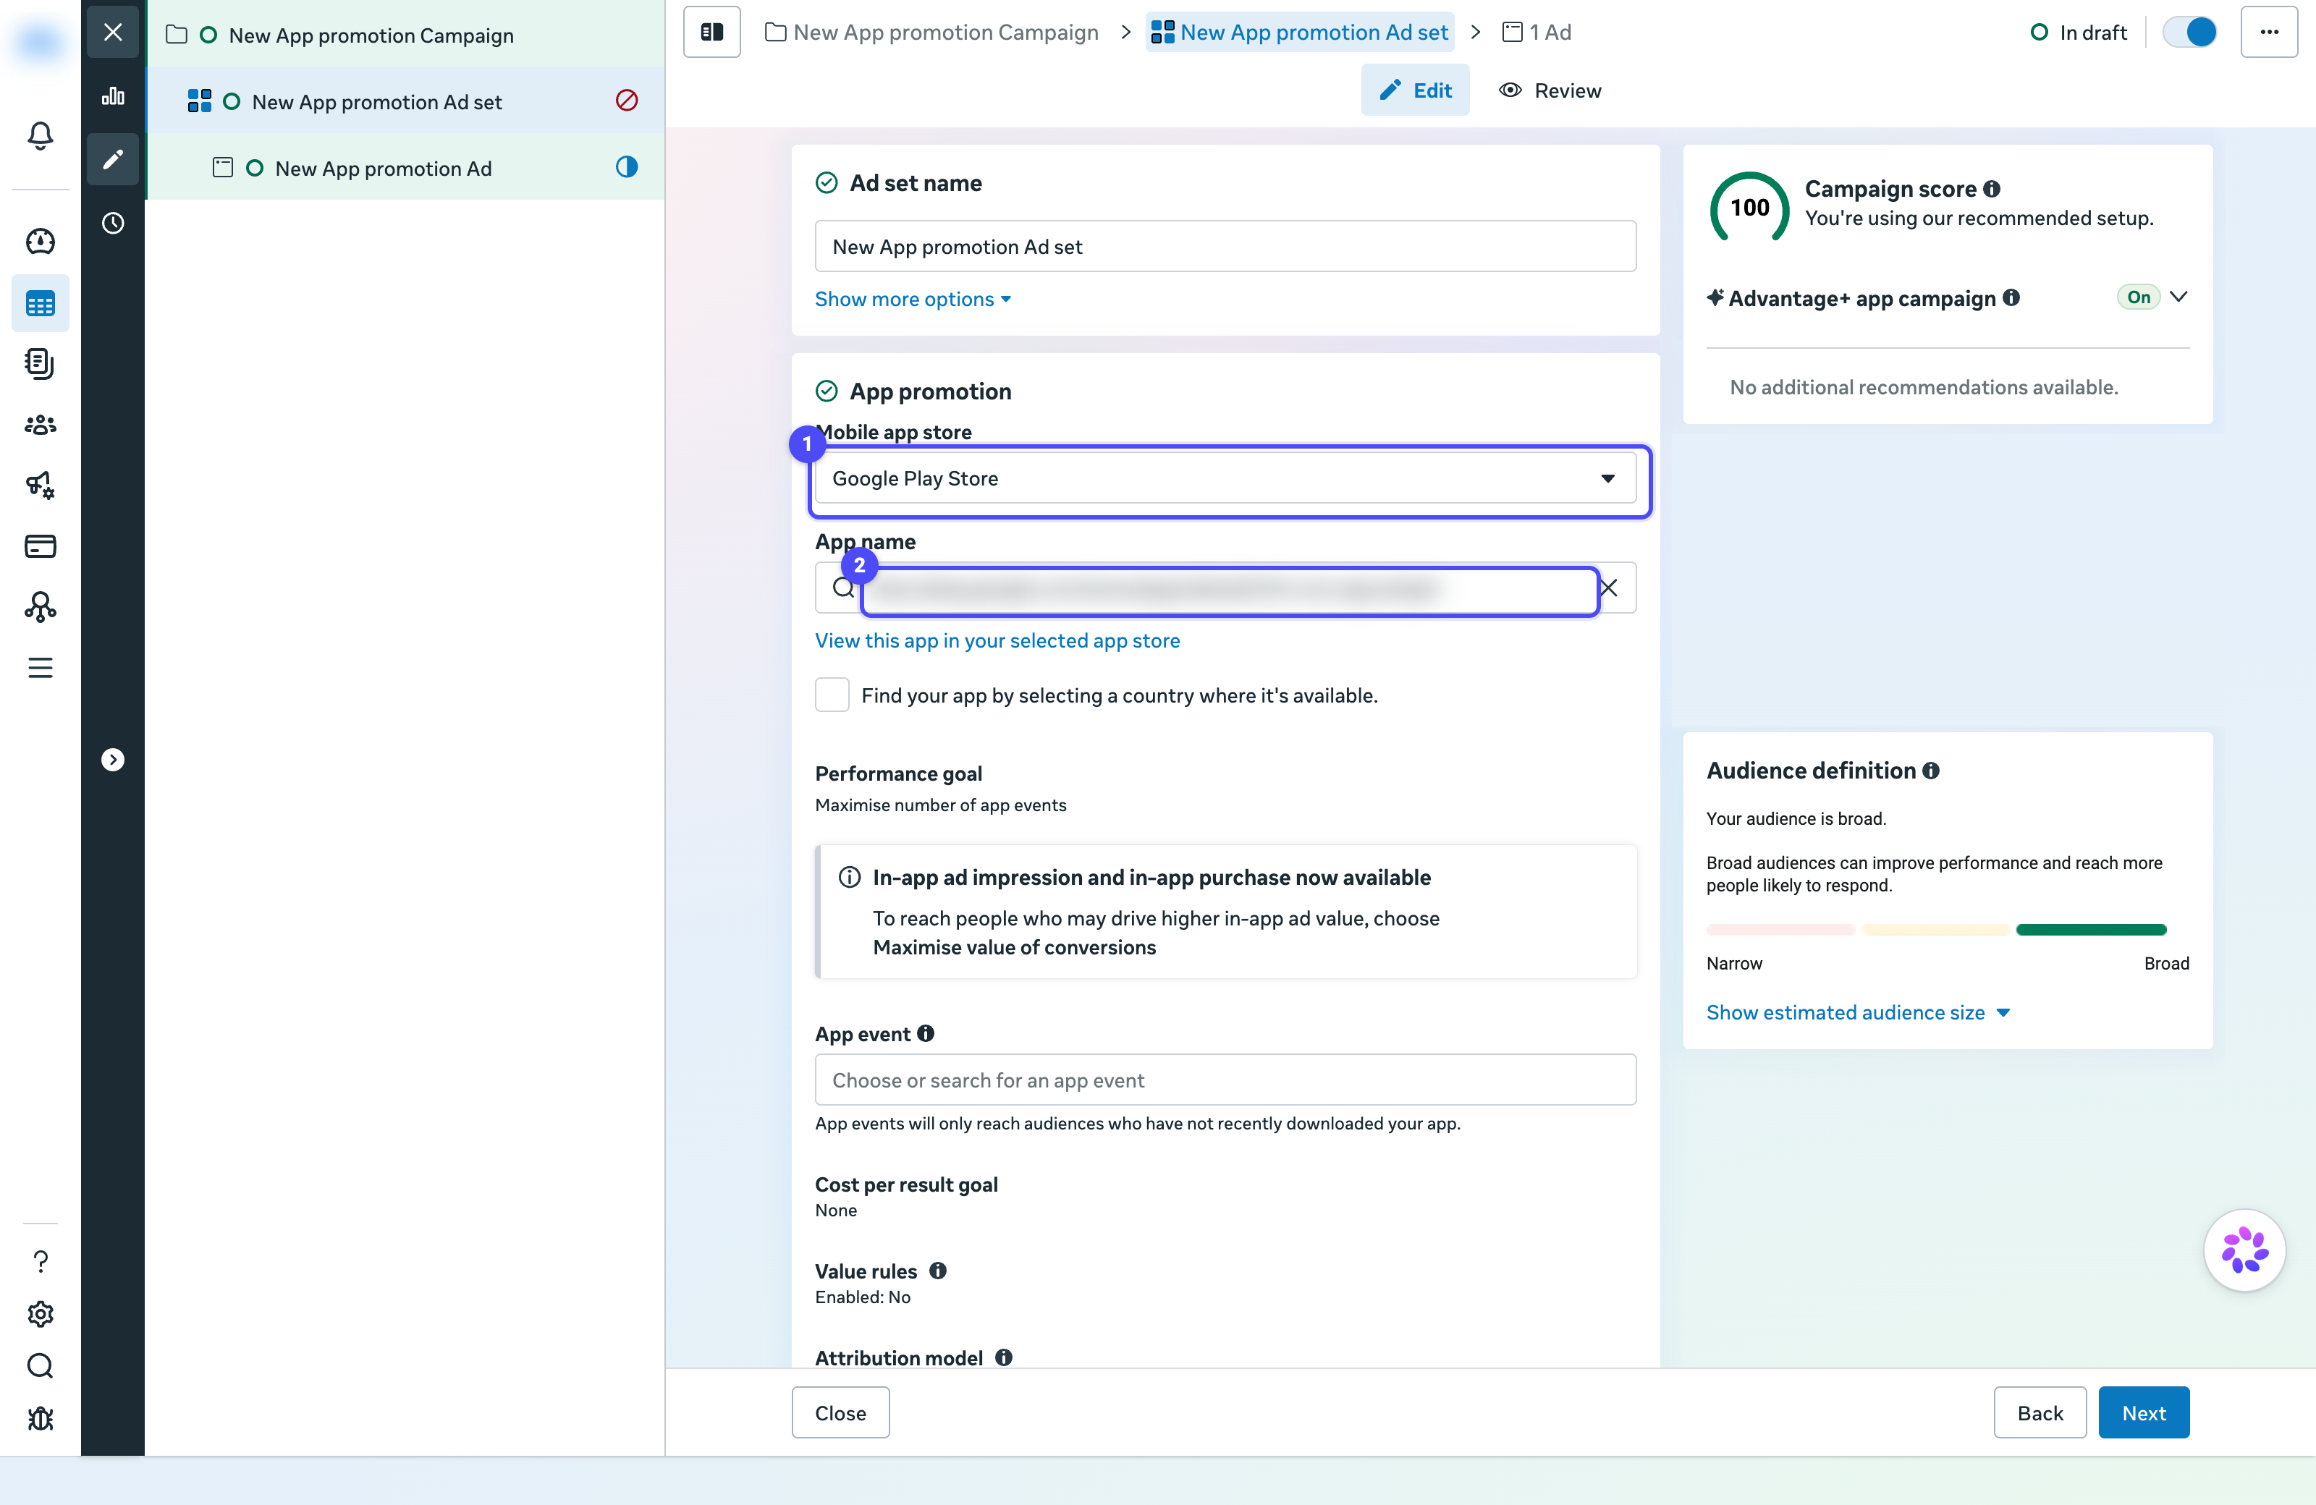Click the audience Narrow red meter segment
This screenshot has height=1505, width=2316.
click(x=1781, y=929)
